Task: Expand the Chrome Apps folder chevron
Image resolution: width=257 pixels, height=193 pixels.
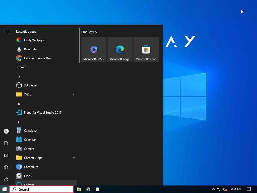Action: pyautogui.click(x=74, y=158)
